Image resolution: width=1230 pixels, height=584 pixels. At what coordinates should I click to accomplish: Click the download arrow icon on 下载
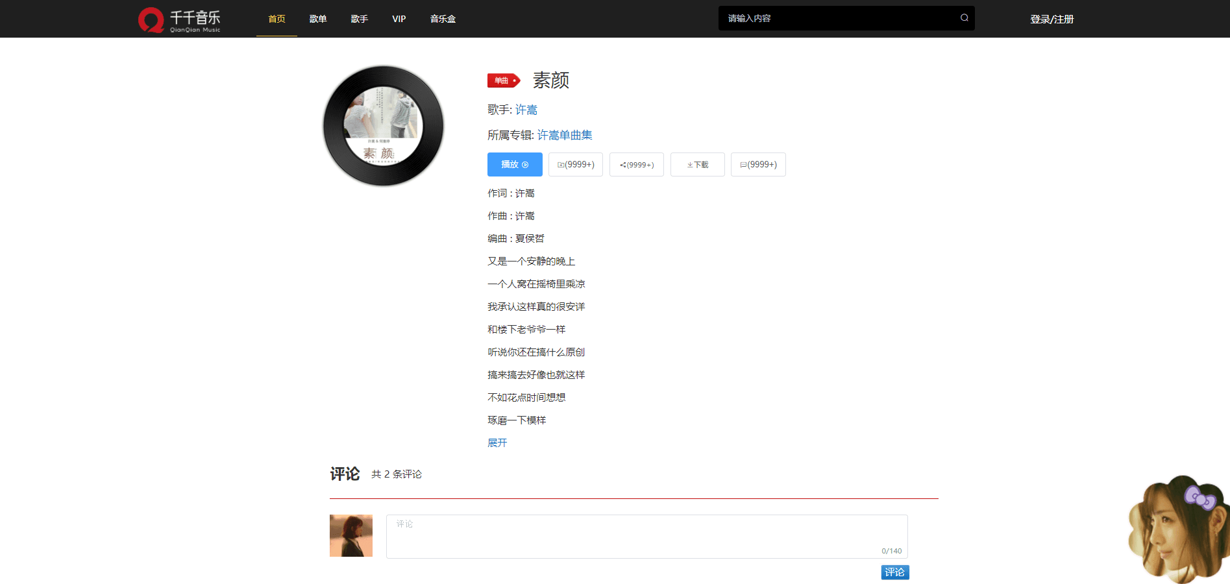[689, 164]
